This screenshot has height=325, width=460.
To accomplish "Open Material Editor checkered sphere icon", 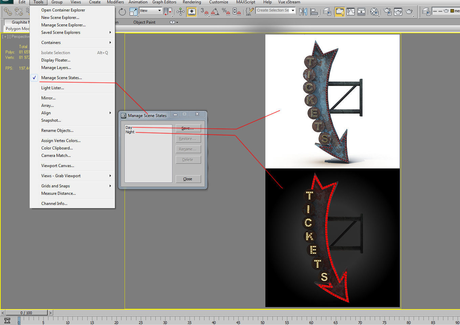I will click(374, 12).
